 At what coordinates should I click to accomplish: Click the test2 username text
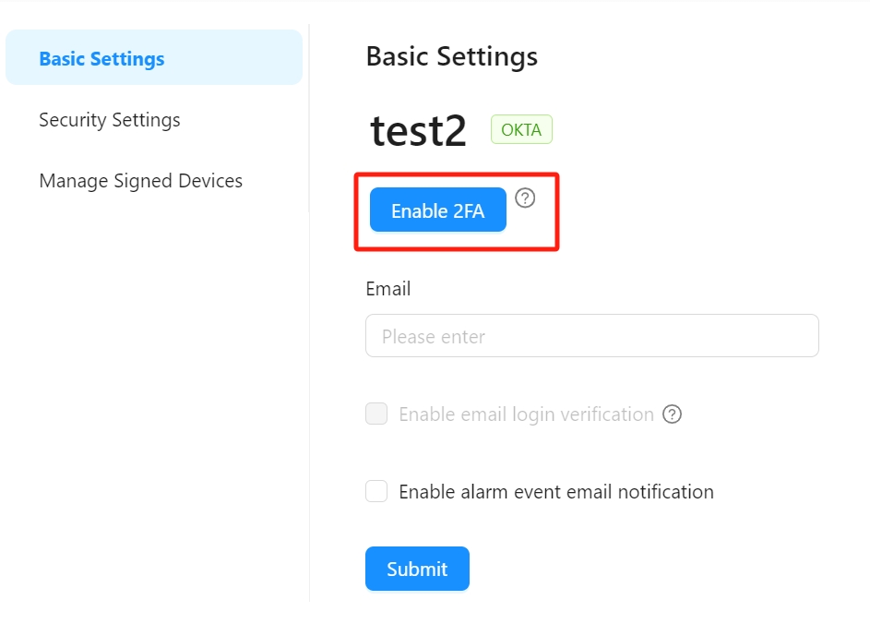coord(419,132)
